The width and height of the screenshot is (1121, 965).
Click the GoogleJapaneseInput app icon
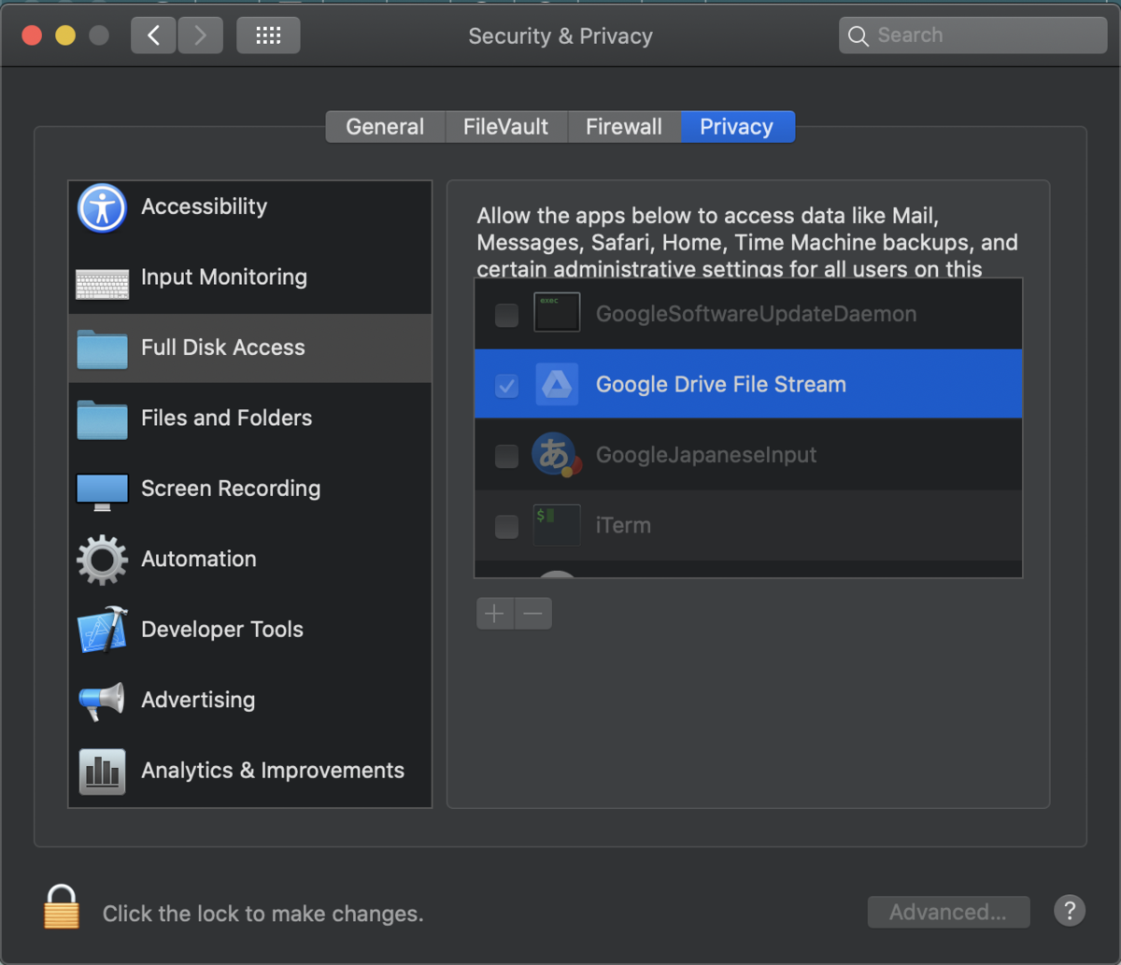point(557,454)
